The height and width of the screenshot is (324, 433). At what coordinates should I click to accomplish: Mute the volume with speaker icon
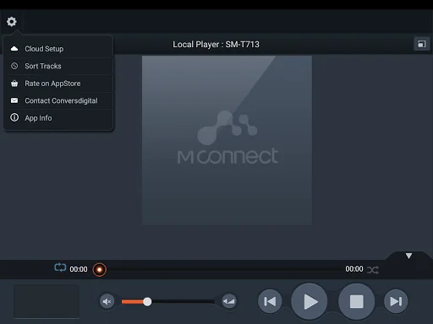[x=107, y=301]
